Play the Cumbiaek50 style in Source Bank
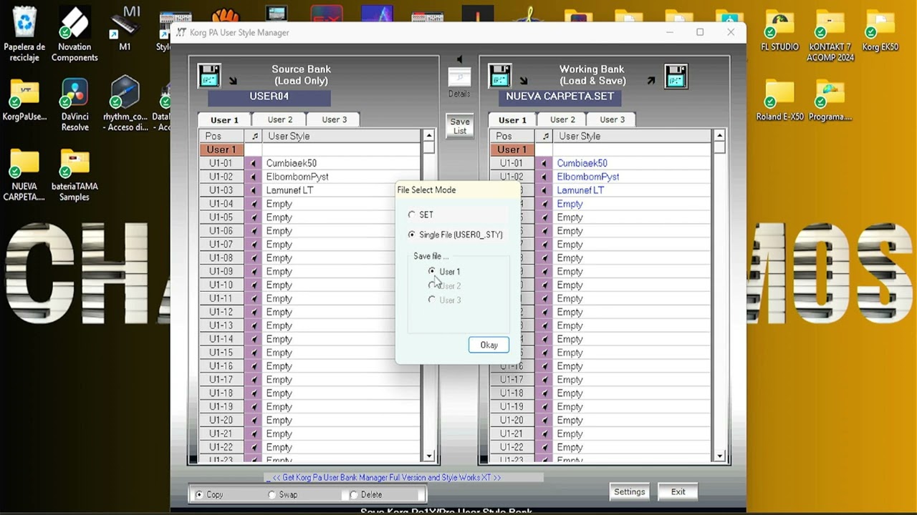The image size is (917, 515). (253, 163)
